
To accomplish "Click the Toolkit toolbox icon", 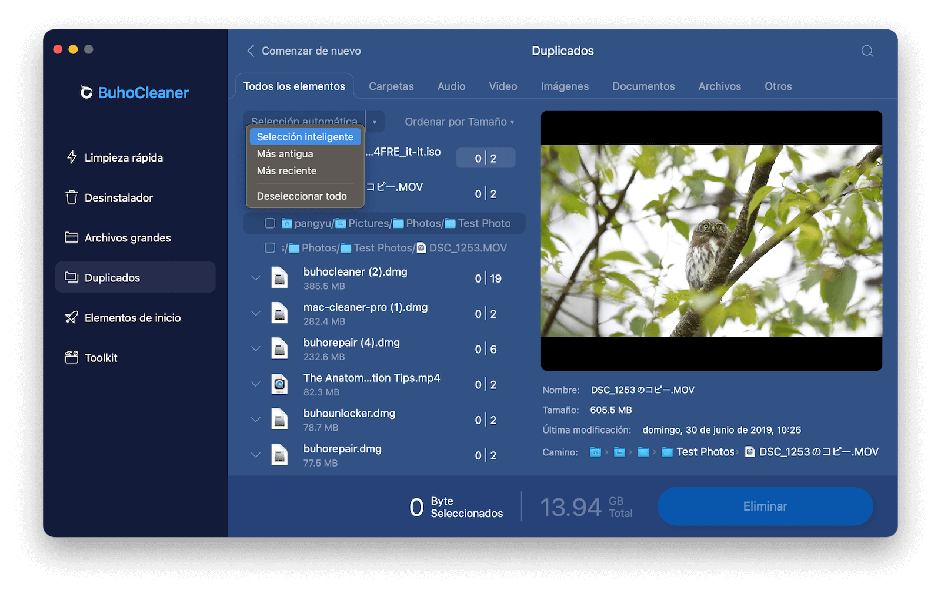I will [x=72, y=357].
